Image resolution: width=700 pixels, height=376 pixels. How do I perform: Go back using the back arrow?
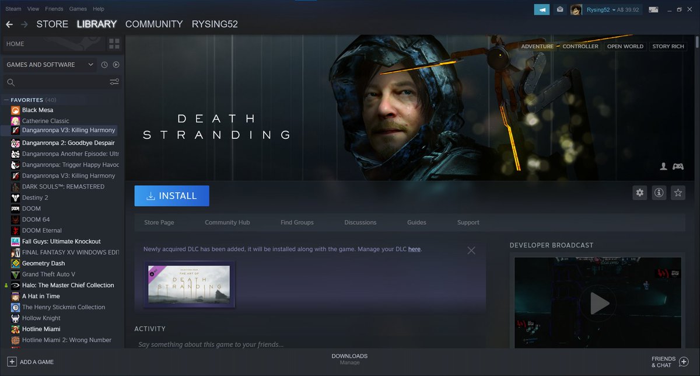(x=9, y=25)
